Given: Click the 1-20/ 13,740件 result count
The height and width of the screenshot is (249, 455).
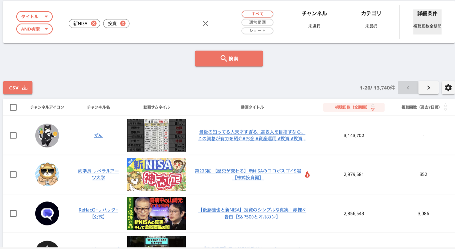Looking at the screenshot, I should click(x=377, y=88).
